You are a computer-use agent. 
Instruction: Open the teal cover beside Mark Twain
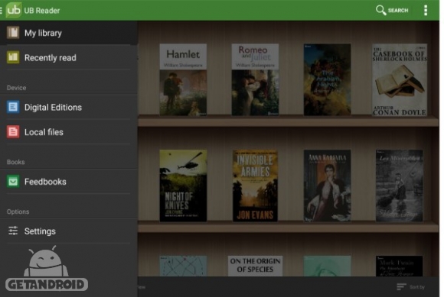coord(327,266)
